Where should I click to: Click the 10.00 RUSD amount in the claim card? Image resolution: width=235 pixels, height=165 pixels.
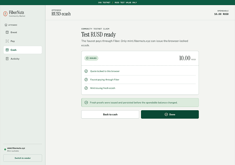pos(188,58)
